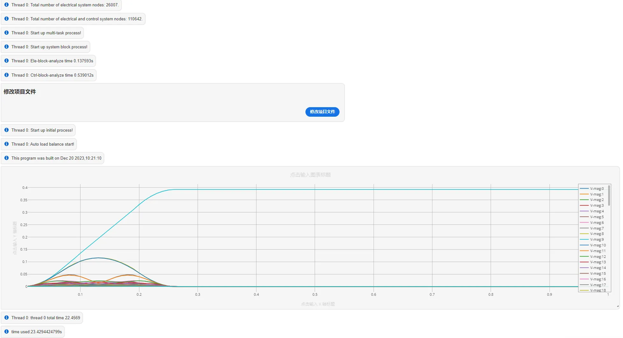Screen dimensions: 623x338
Task: Toggle V-mag:11 legend entry
Action: pos(593,251)
